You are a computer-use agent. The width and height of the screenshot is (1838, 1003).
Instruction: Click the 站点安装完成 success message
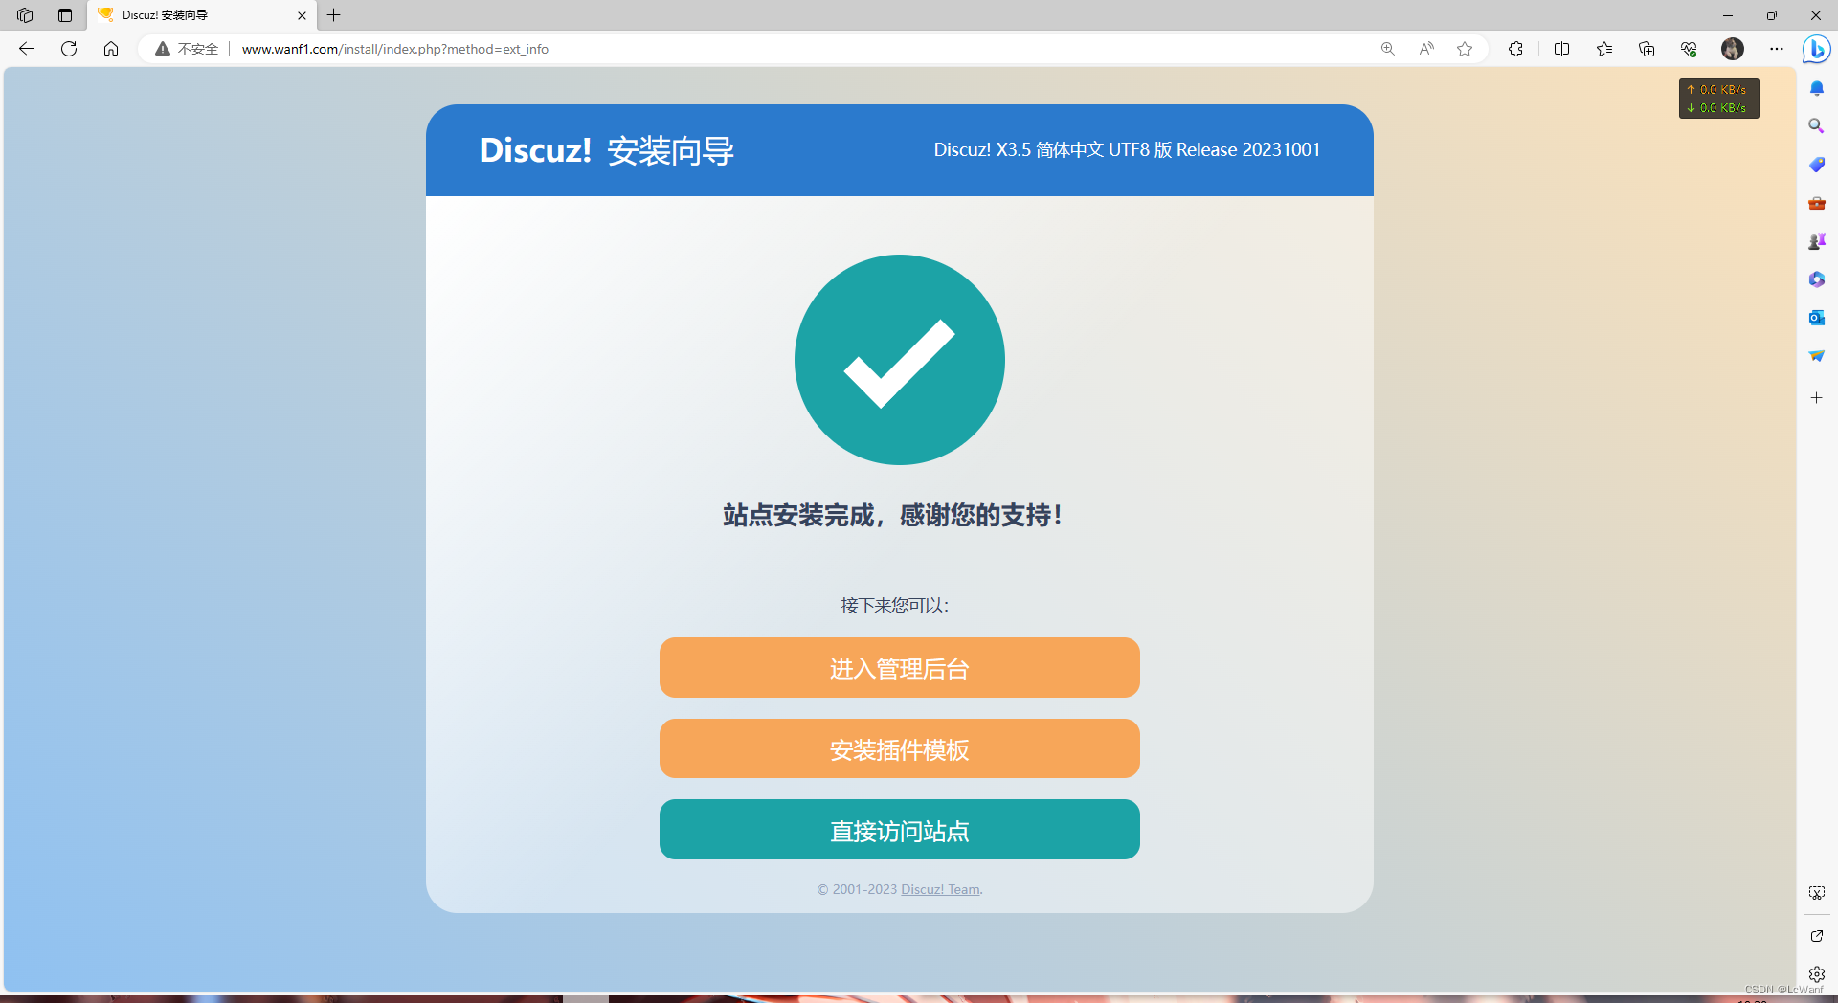click(x=892, y=516)
